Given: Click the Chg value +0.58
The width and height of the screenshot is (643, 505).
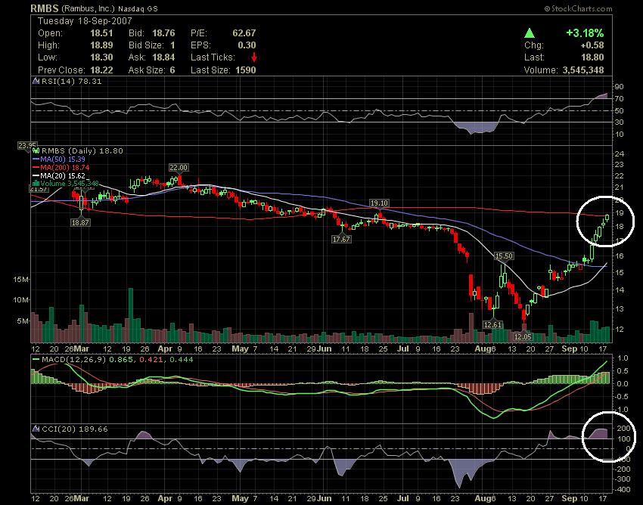Looking at the screenshot, I should (x=592, y=45).
